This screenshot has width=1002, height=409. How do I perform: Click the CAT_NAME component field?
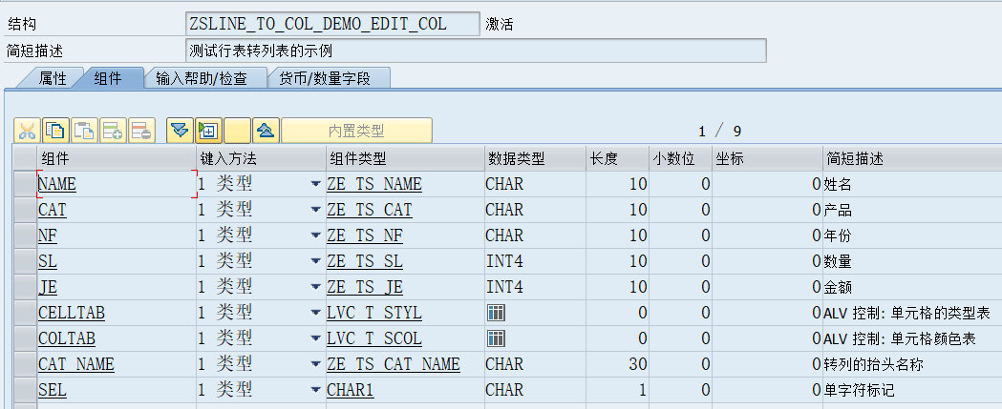(x=117, y=363)
